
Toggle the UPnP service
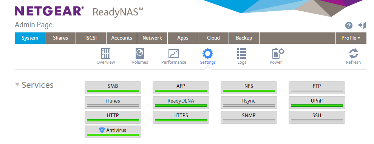coord(317,103)
